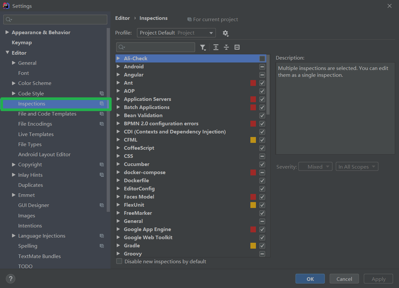The height and width of the screenshot is (288, 399).
Task: Click the inspection filter funnel icon
Action: 203,48
